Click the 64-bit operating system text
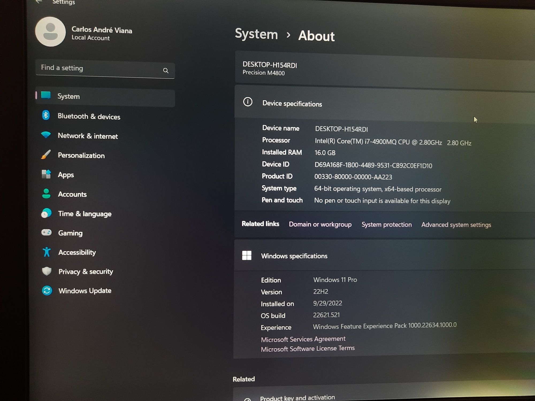The width and height of the screenshot is (535, 401). tap(378, 189)
